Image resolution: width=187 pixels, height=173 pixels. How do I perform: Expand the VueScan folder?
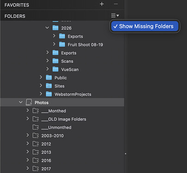pyautogui.click(x=48, y=69)
